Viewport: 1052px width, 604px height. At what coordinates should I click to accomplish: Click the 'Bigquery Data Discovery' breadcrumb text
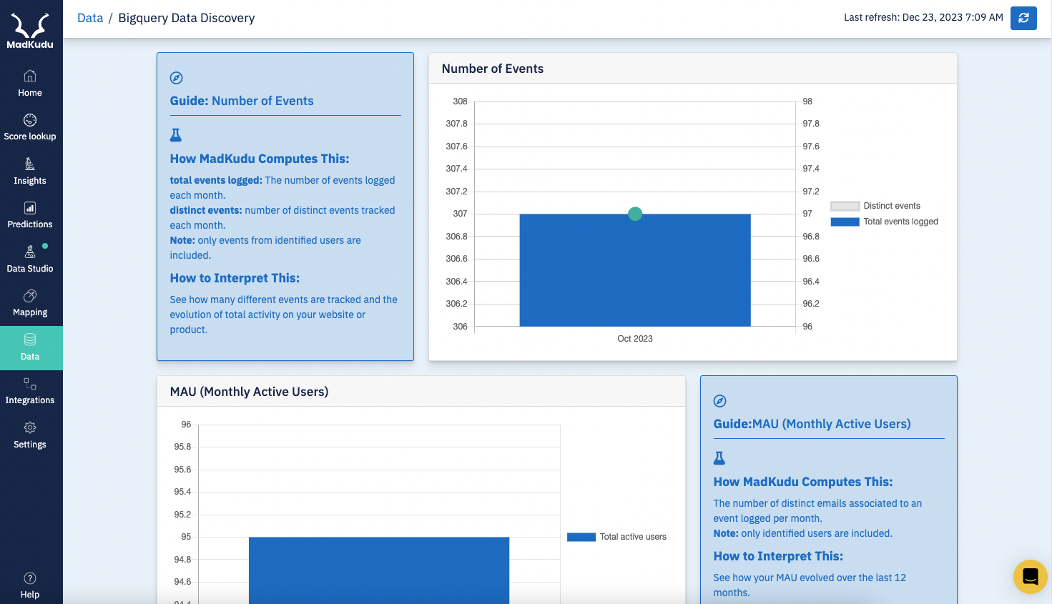tap(187, 18)
